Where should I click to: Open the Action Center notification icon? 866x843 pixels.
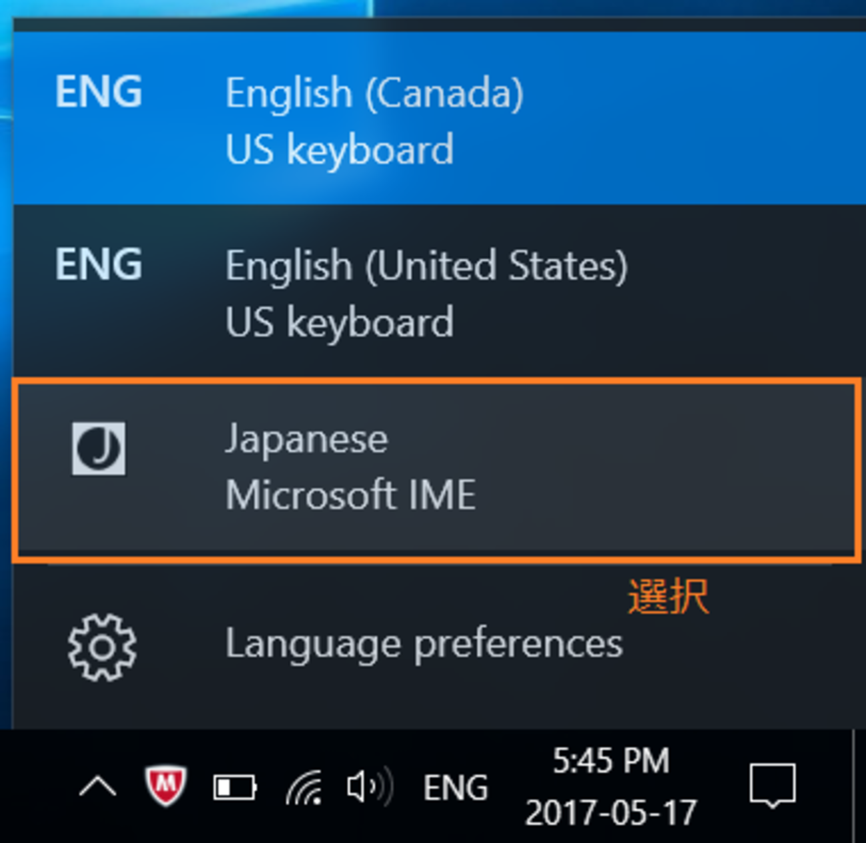(772, 786)
